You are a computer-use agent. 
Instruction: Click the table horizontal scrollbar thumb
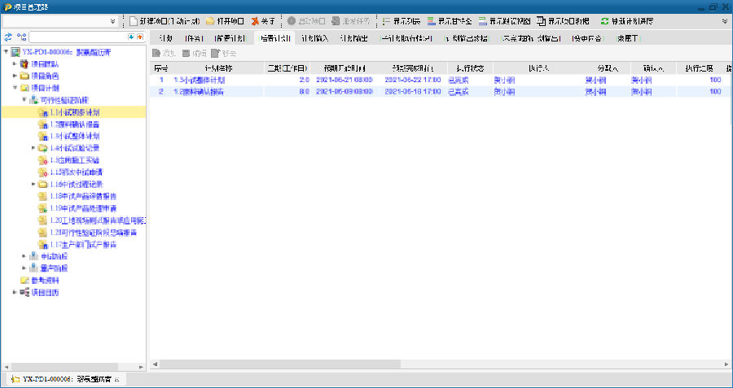[x=279, y=364]
